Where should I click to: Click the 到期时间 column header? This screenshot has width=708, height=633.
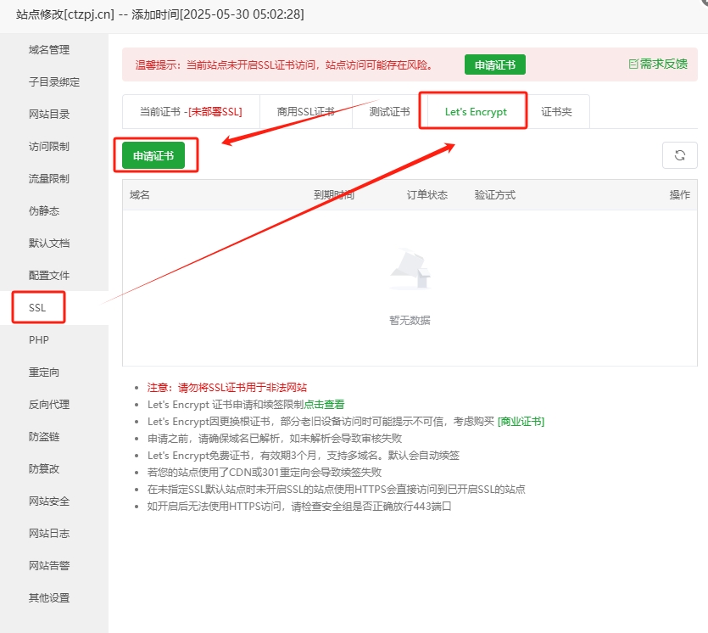(x=333, y=195)
